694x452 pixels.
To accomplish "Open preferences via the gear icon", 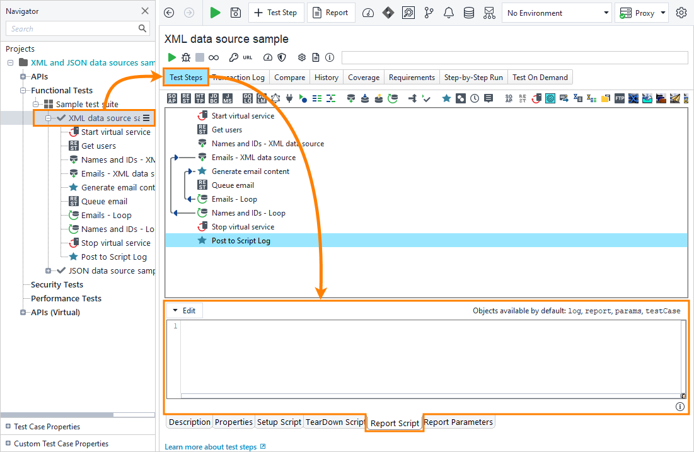I will pyautogui.click(x=681, y=13).
